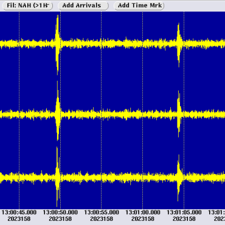Pick the first large spike on bottom trace
Screen dimensions: 225x225
pos(58,177)
